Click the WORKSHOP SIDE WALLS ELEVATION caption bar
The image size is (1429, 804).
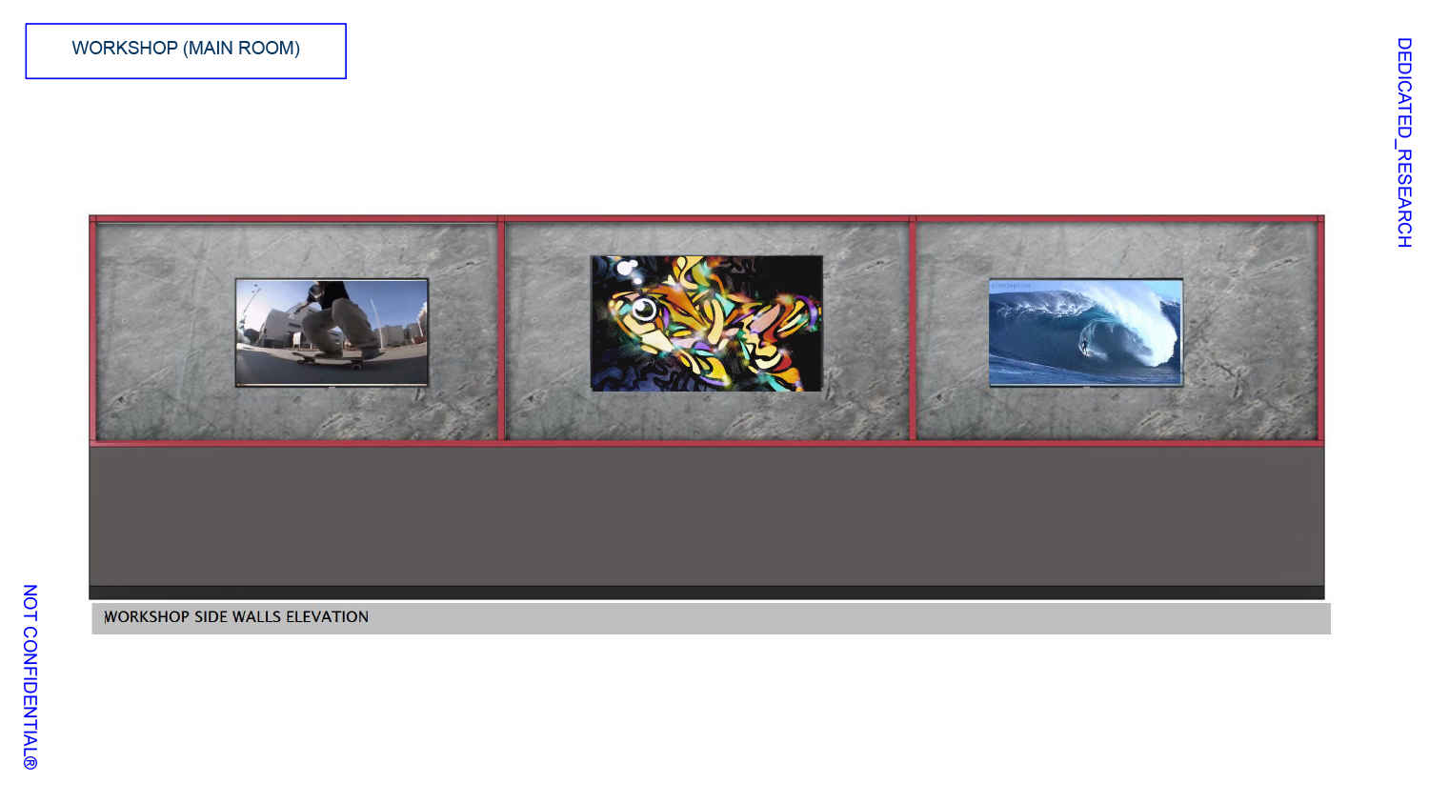[236, 617]
